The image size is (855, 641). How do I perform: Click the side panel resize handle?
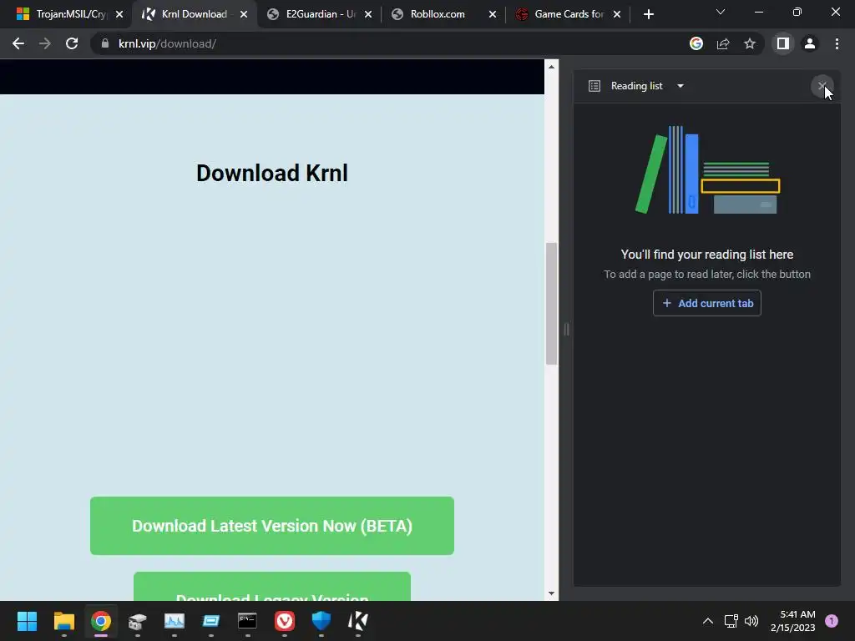tap(567, 329)
